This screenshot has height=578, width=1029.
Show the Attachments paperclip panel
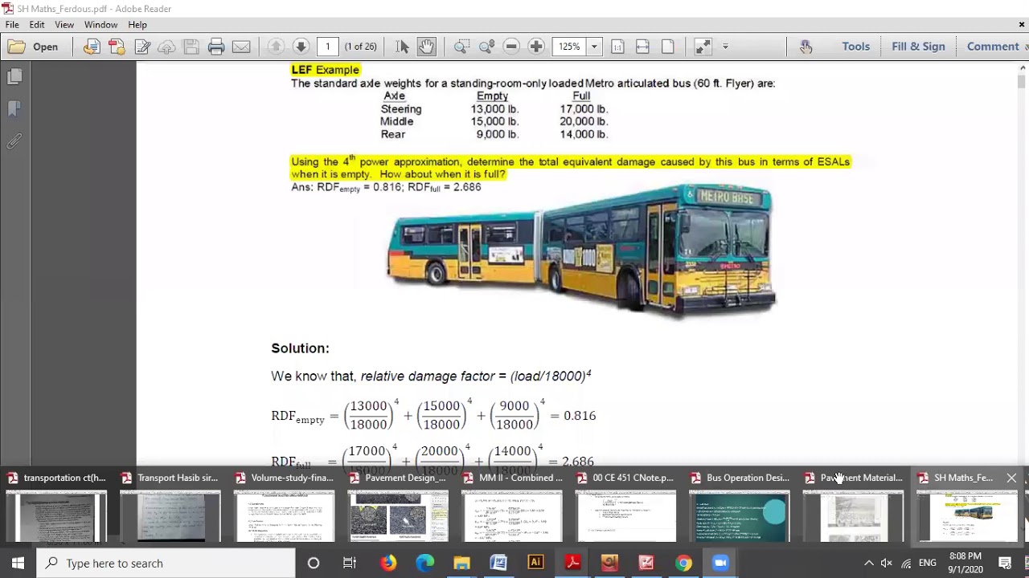[x=14, y=141]
